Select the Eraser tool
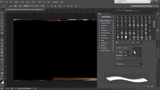Screen dimensions: 160x90 2,46
